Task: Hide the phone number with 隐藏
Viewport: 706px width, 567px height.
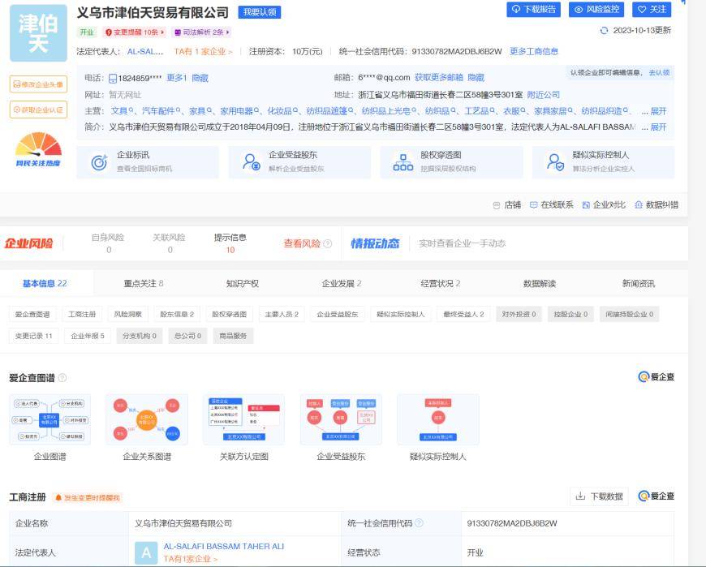Action: 200,78
